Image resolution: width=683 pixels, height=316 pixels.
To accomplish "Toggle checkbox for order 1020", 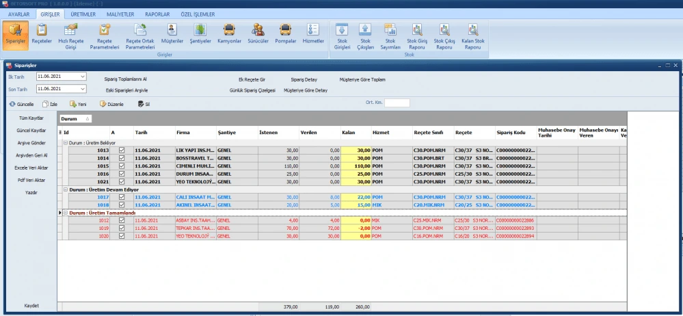I will (x=122, y=236).
